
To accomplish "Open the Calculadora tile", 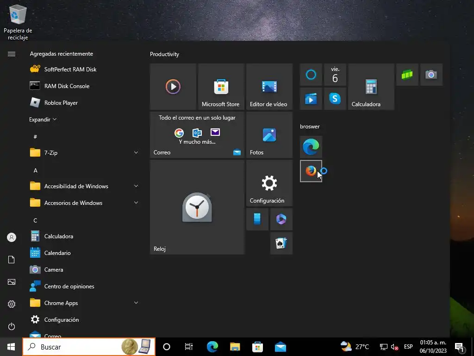I will pos(371,87).
